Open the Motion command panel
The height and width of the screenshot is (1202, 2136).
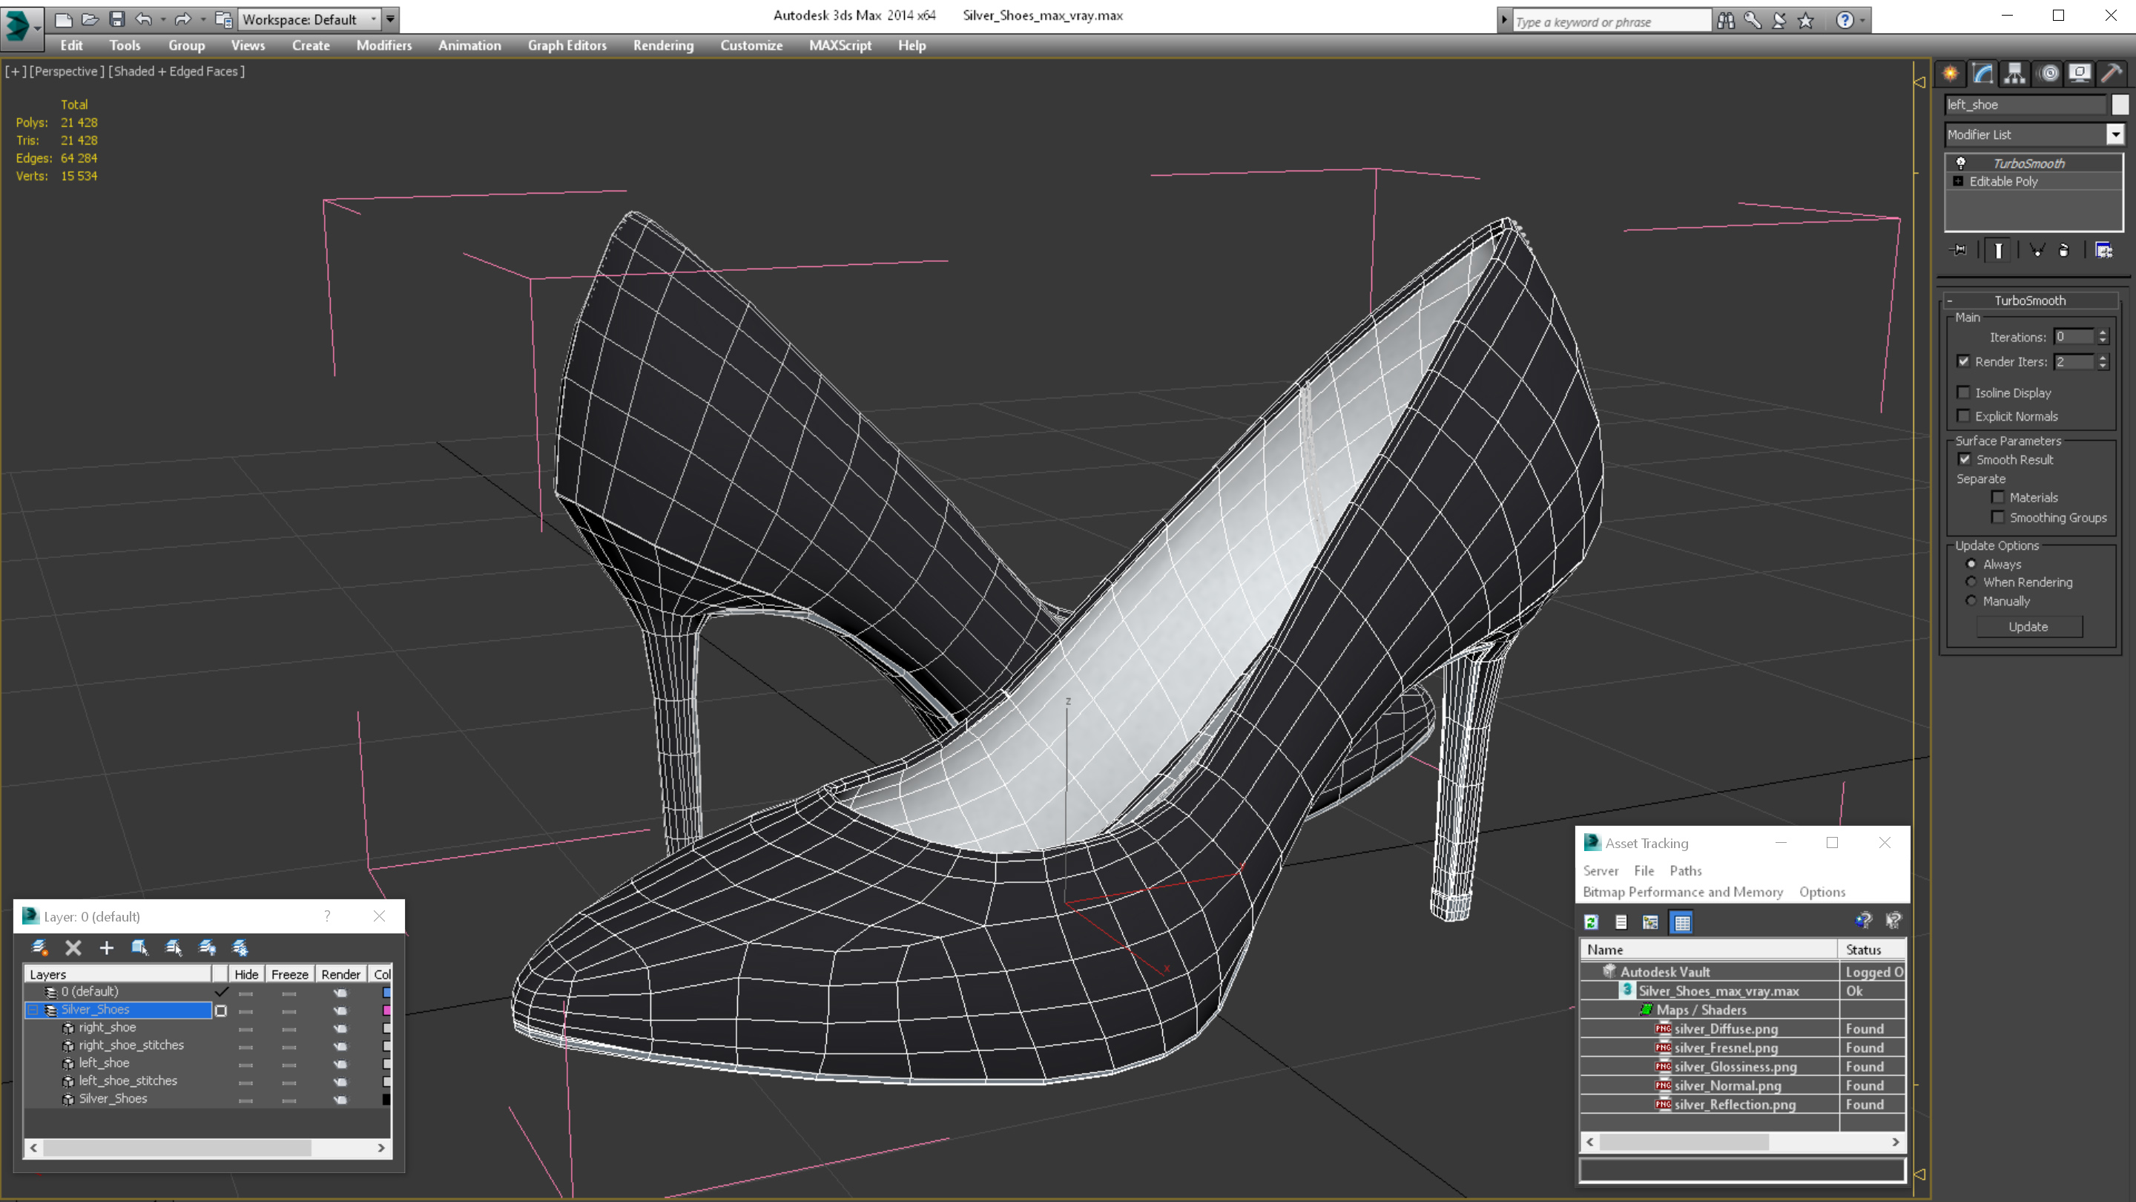2048,74
